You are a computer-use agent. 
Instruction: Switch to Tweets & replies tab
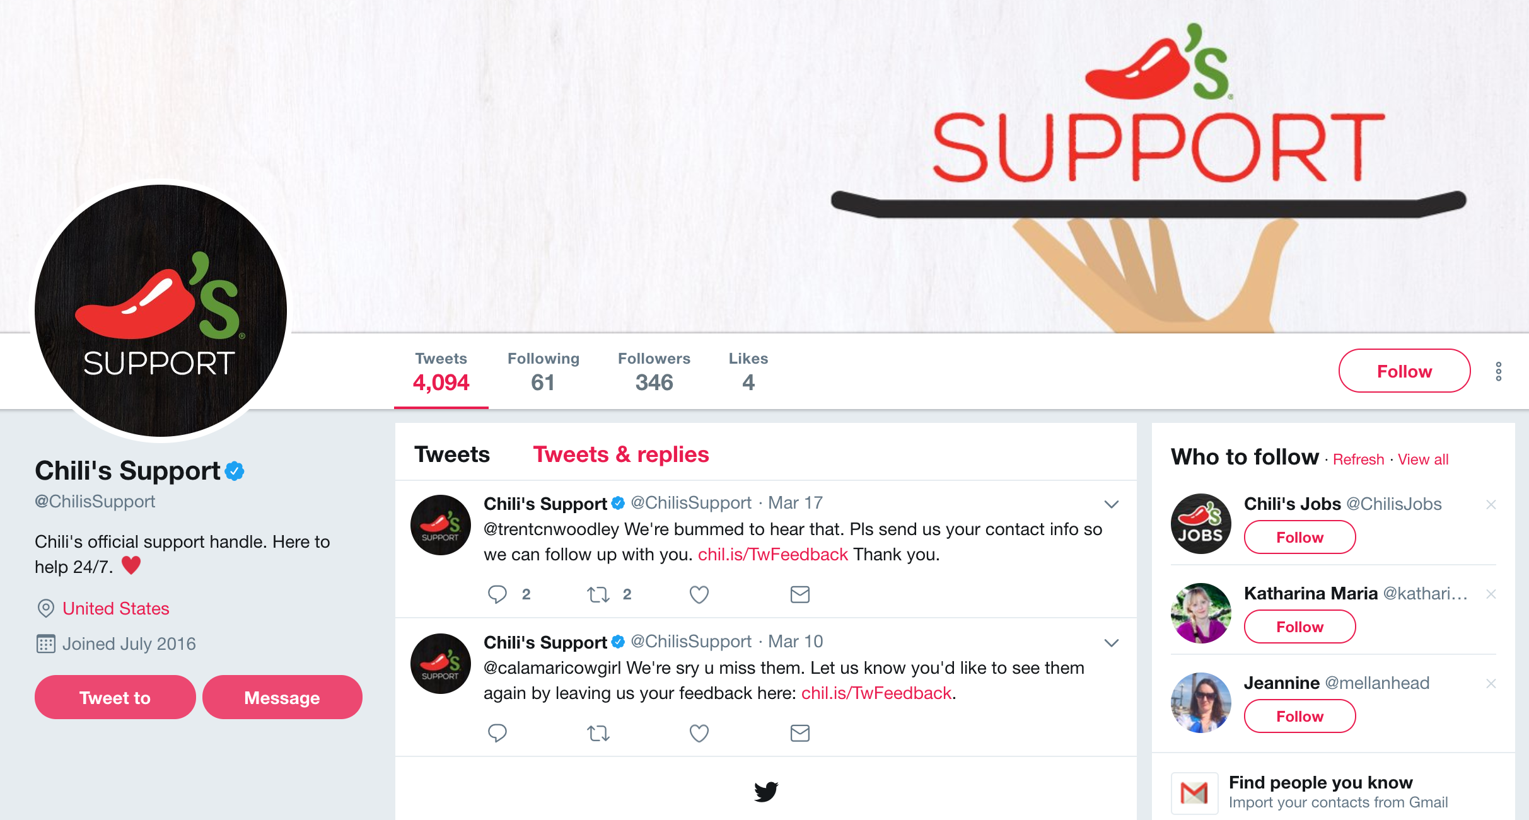click(x=621, y=454)
